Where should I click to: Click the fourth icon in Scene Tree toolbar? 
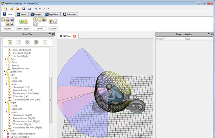coord(36,42)
